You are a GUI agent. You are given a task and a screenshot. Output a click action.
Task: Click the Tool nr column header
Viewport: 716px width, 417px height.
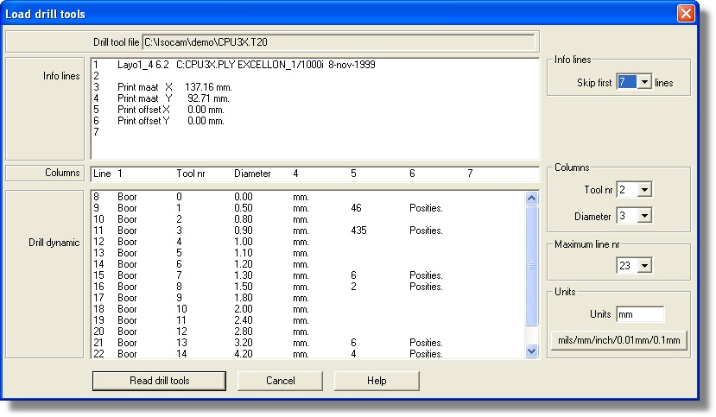point(190,174)
